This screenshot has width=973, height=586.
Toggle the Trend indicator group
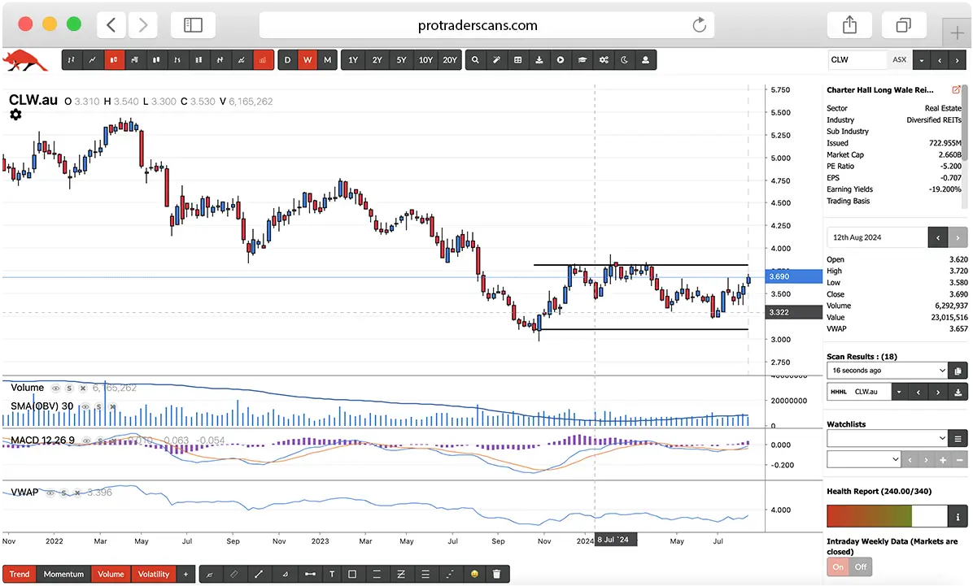point(20,575)
